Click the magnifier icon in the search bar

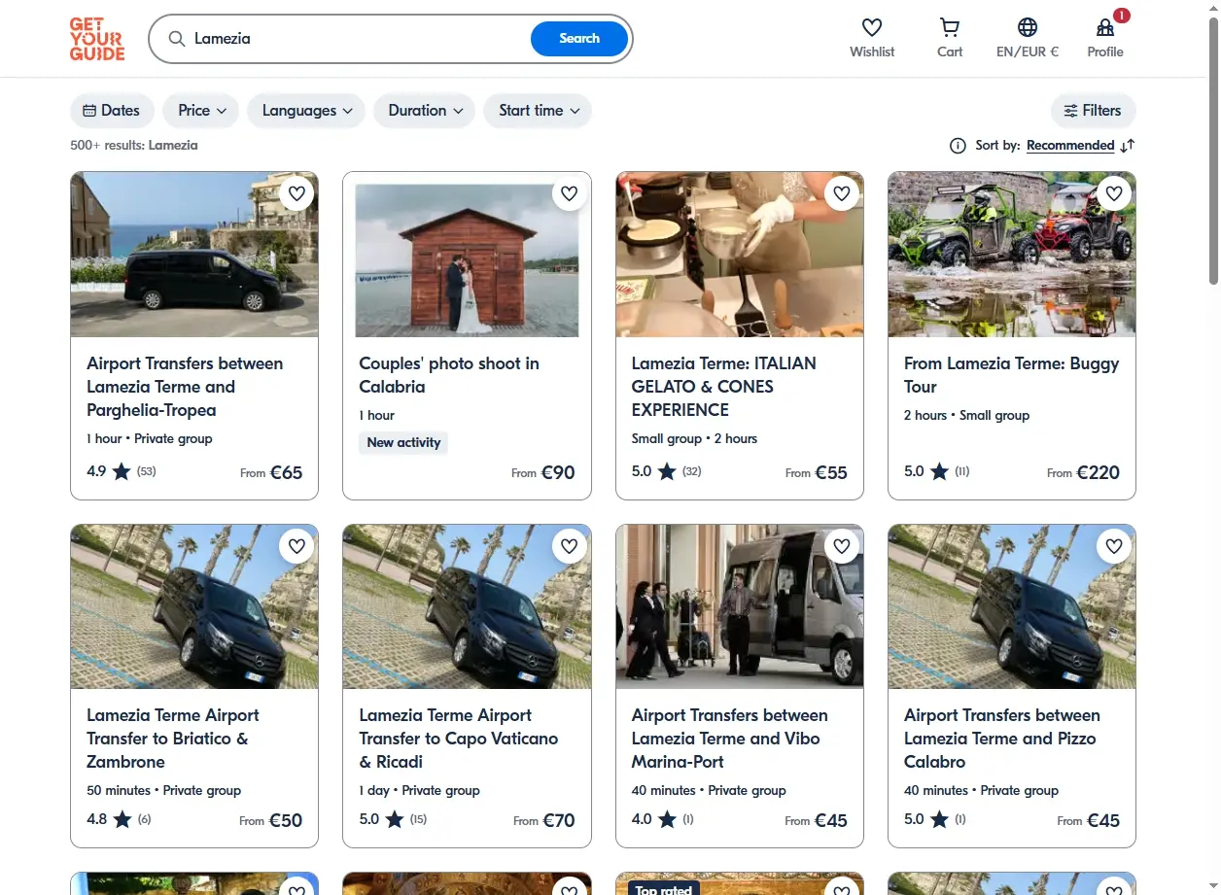click(177, 39)
